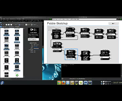Open the Fedora application launcher

pyautogui.click(x=2, y=82)
